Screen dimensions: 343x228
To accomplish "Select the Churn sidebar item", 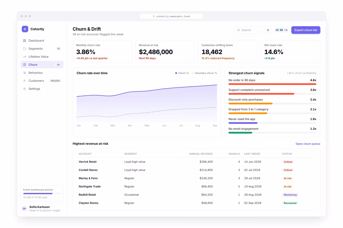I will (x=42, y=65).
